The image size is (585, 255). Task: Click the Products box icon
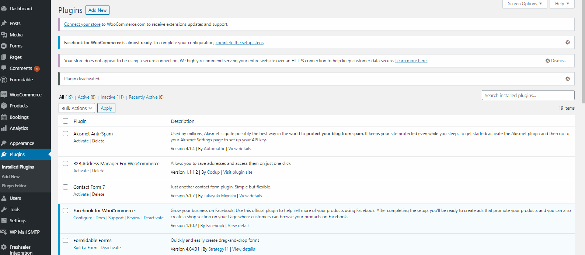[x=4, y=106]
